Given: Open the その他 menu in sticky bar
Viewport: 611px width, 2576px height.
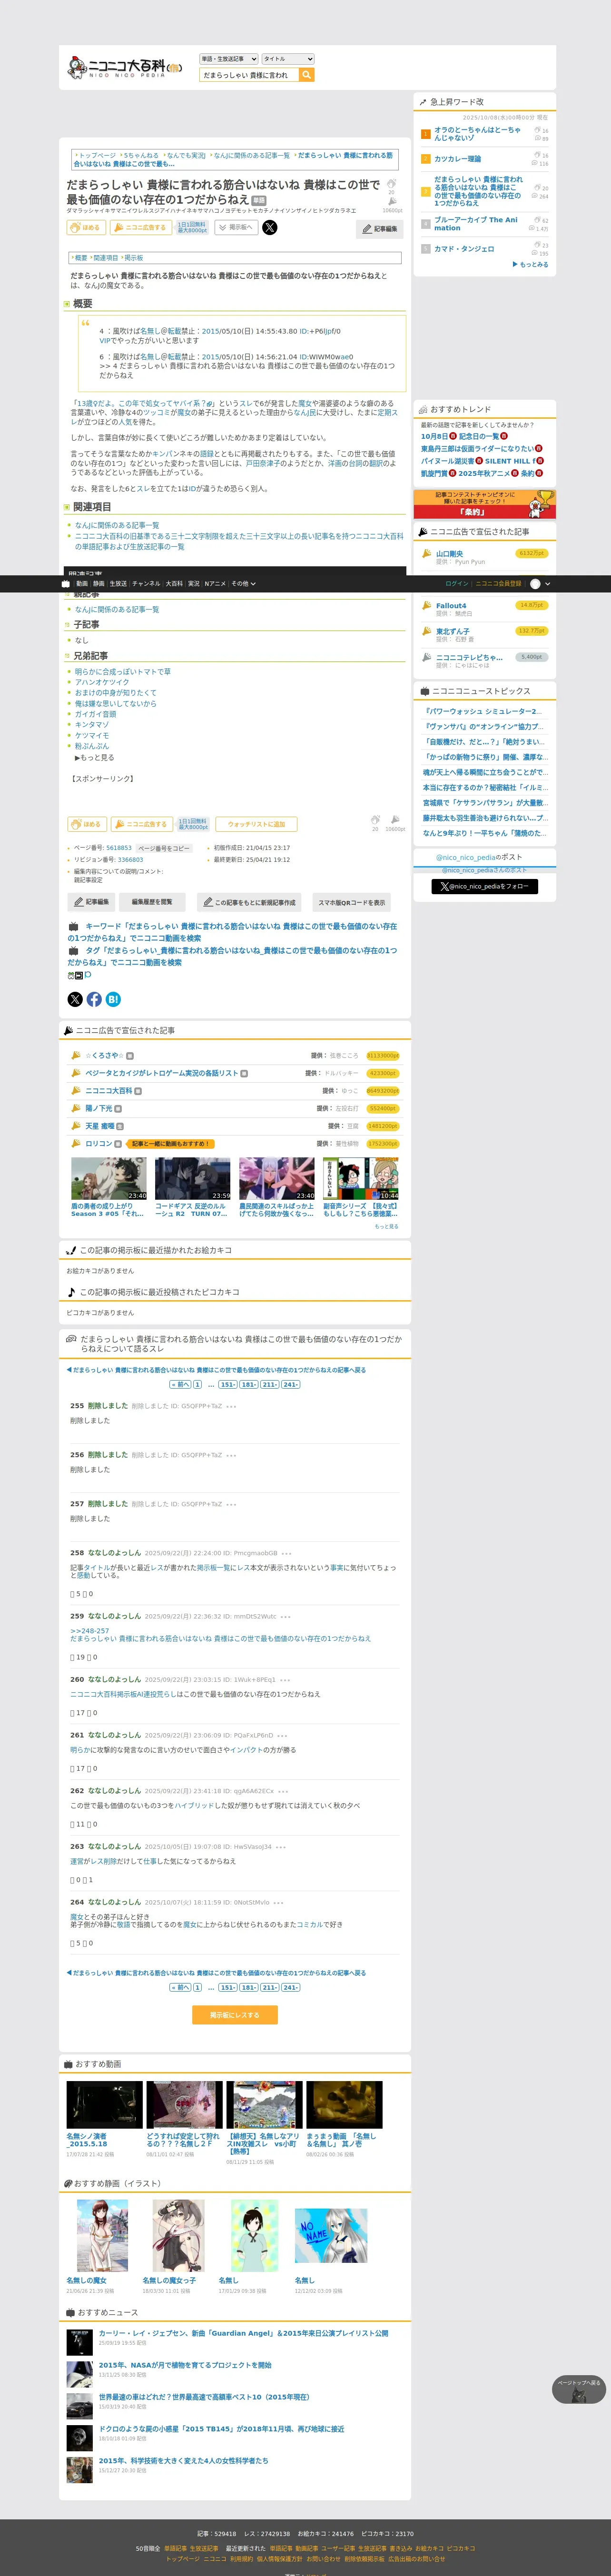Looking at the screenshot, I should pyautogui.click(x=243, y=583).
